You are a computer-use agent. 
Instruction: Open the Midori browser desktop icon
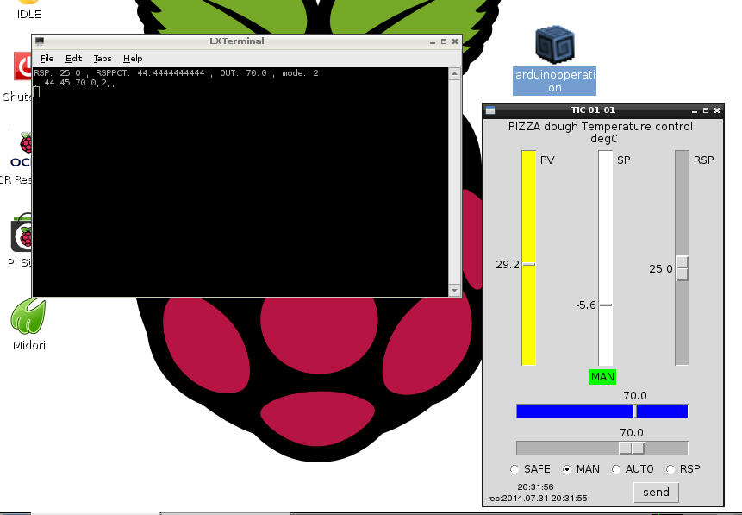point(28,317)
